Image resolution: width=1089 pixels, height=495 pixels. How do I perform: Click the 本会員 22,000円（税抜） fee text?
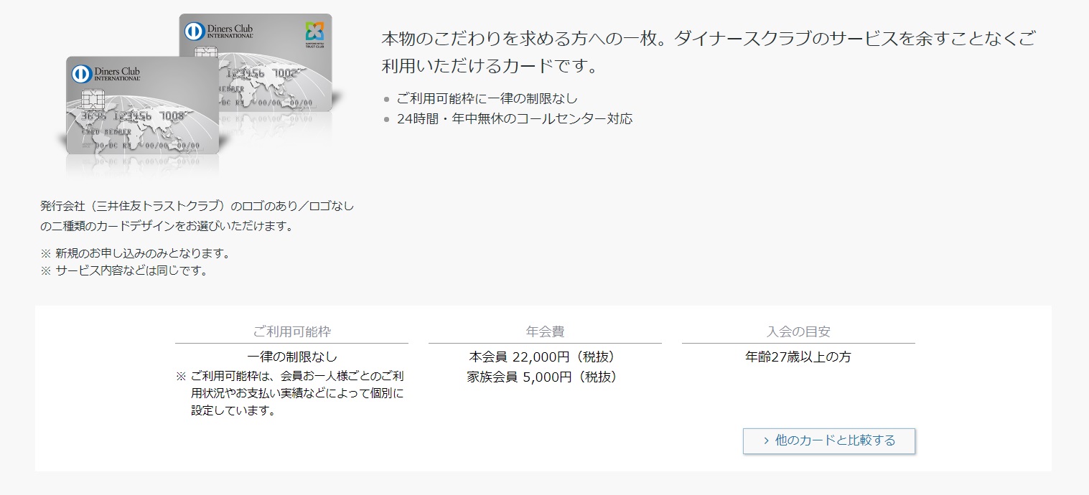(x=545, y=357)
